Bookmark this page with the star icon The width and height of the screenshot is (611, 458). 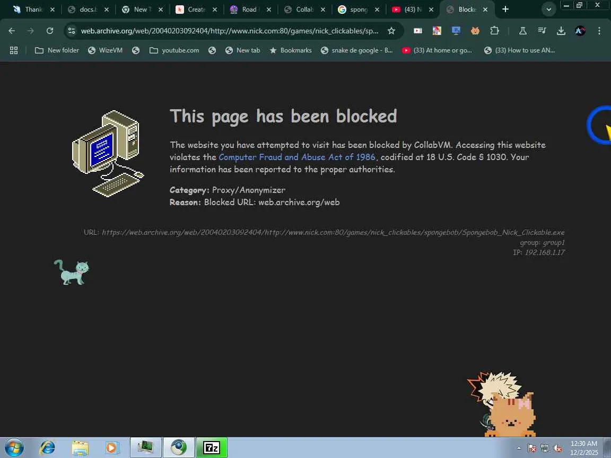pos(391,31)
